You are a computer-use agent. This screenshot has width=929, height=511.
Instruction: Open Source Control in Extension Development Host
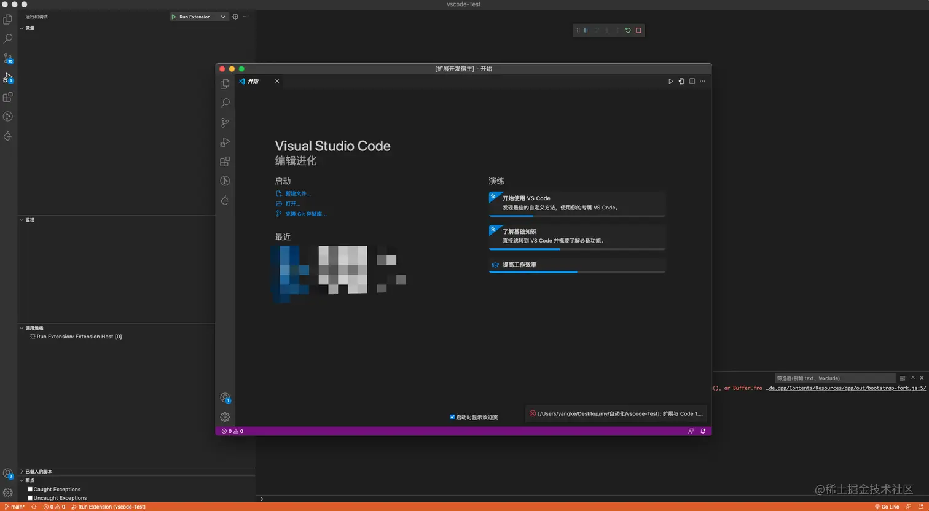click(x=225, y=123)
